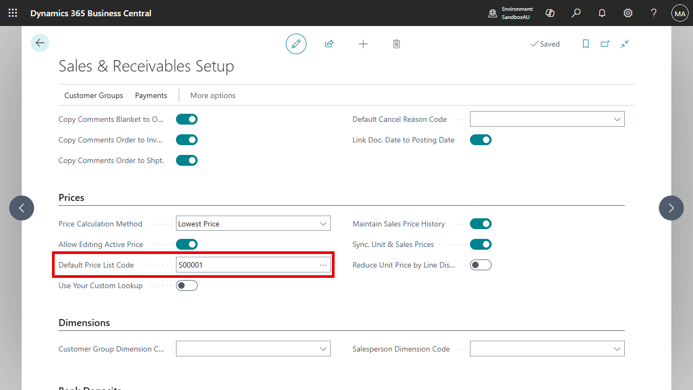Open the Help question mark

point(654,13)
